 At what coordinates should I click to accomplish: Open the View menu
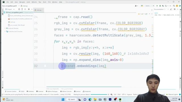click(x=16, y=2)
